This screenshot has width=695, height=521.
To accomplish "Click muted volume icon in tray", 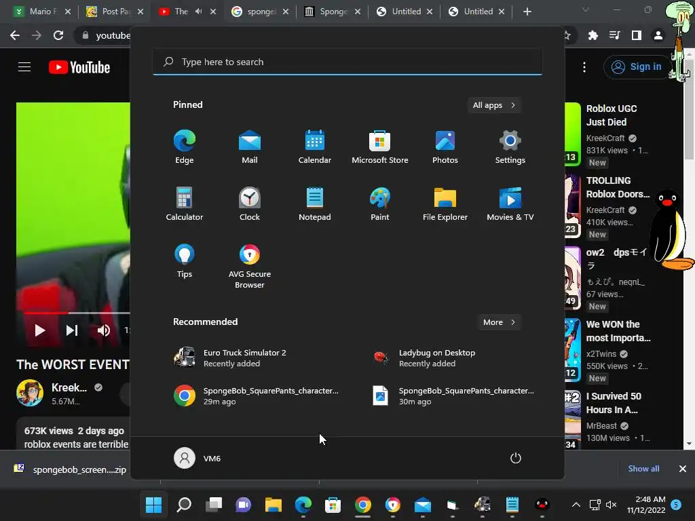I will coord(612,505).
